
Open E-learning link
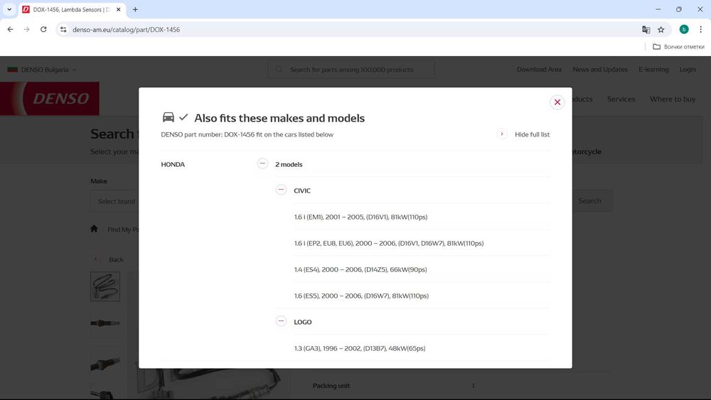point(653,70)
